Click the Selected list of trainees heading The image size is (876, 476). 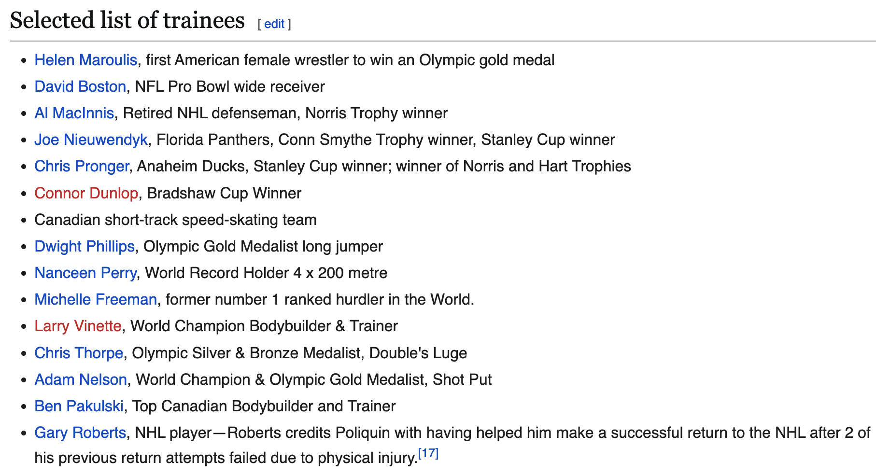[127, 21]
